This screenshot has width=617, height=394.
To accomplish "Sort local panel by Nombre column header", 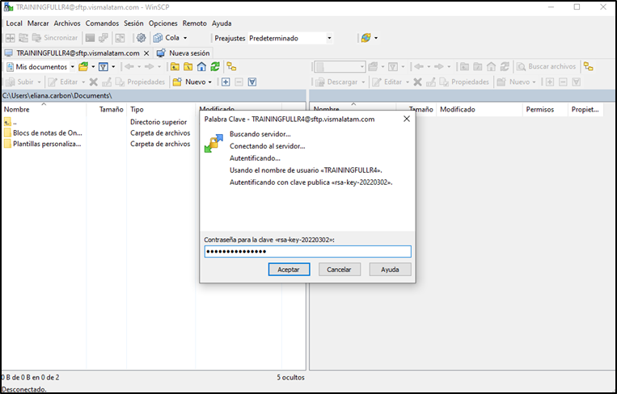I will [x=44, y=109].
